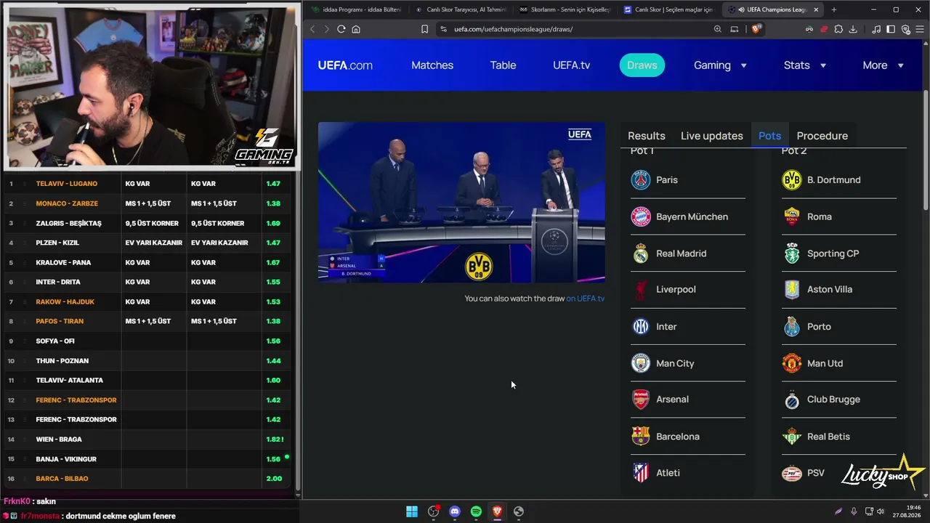Open the Matches page in UEFA nav
930x523 pixels.
click(432, 65)
